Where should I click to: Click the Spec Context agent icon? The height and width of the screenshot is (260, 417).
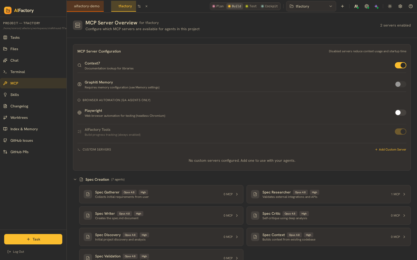pyautogui.click(x=255, y=237)
